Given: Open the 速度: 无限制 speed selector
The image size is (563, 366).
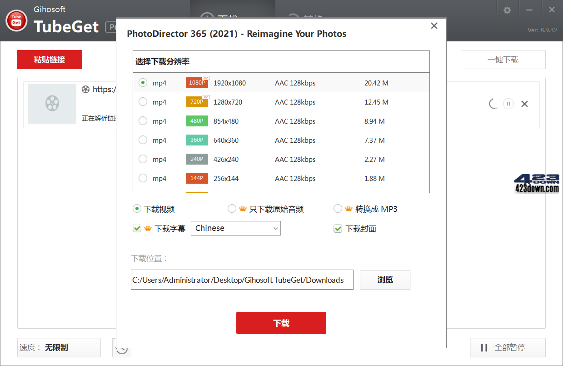Looking at the screenshot, I should (x=59, y=347).
